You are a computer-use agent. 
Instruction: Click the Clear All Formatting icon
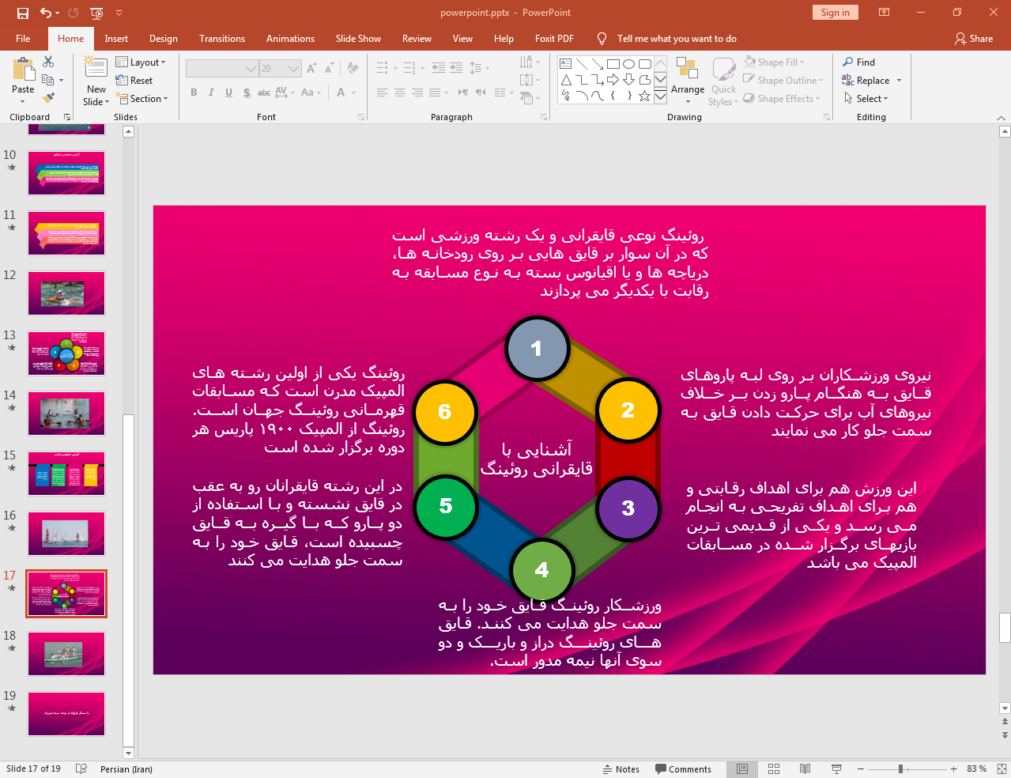(353, 69)
